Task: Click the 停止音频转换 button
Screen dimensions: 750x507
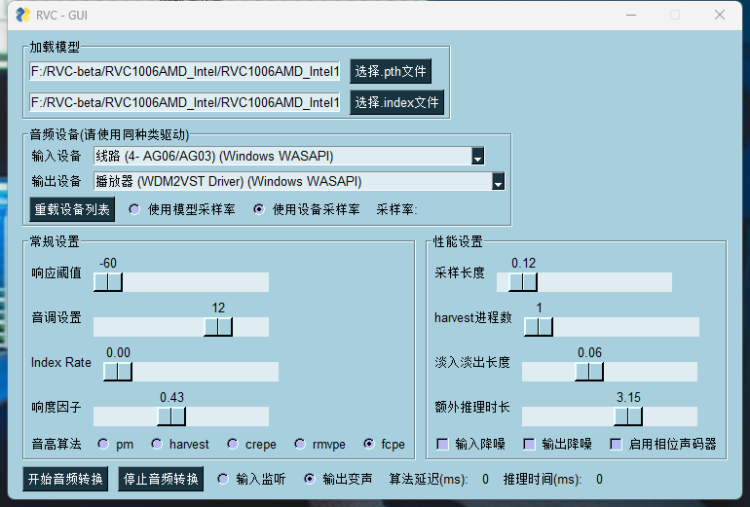Action: tap(161, 479)
